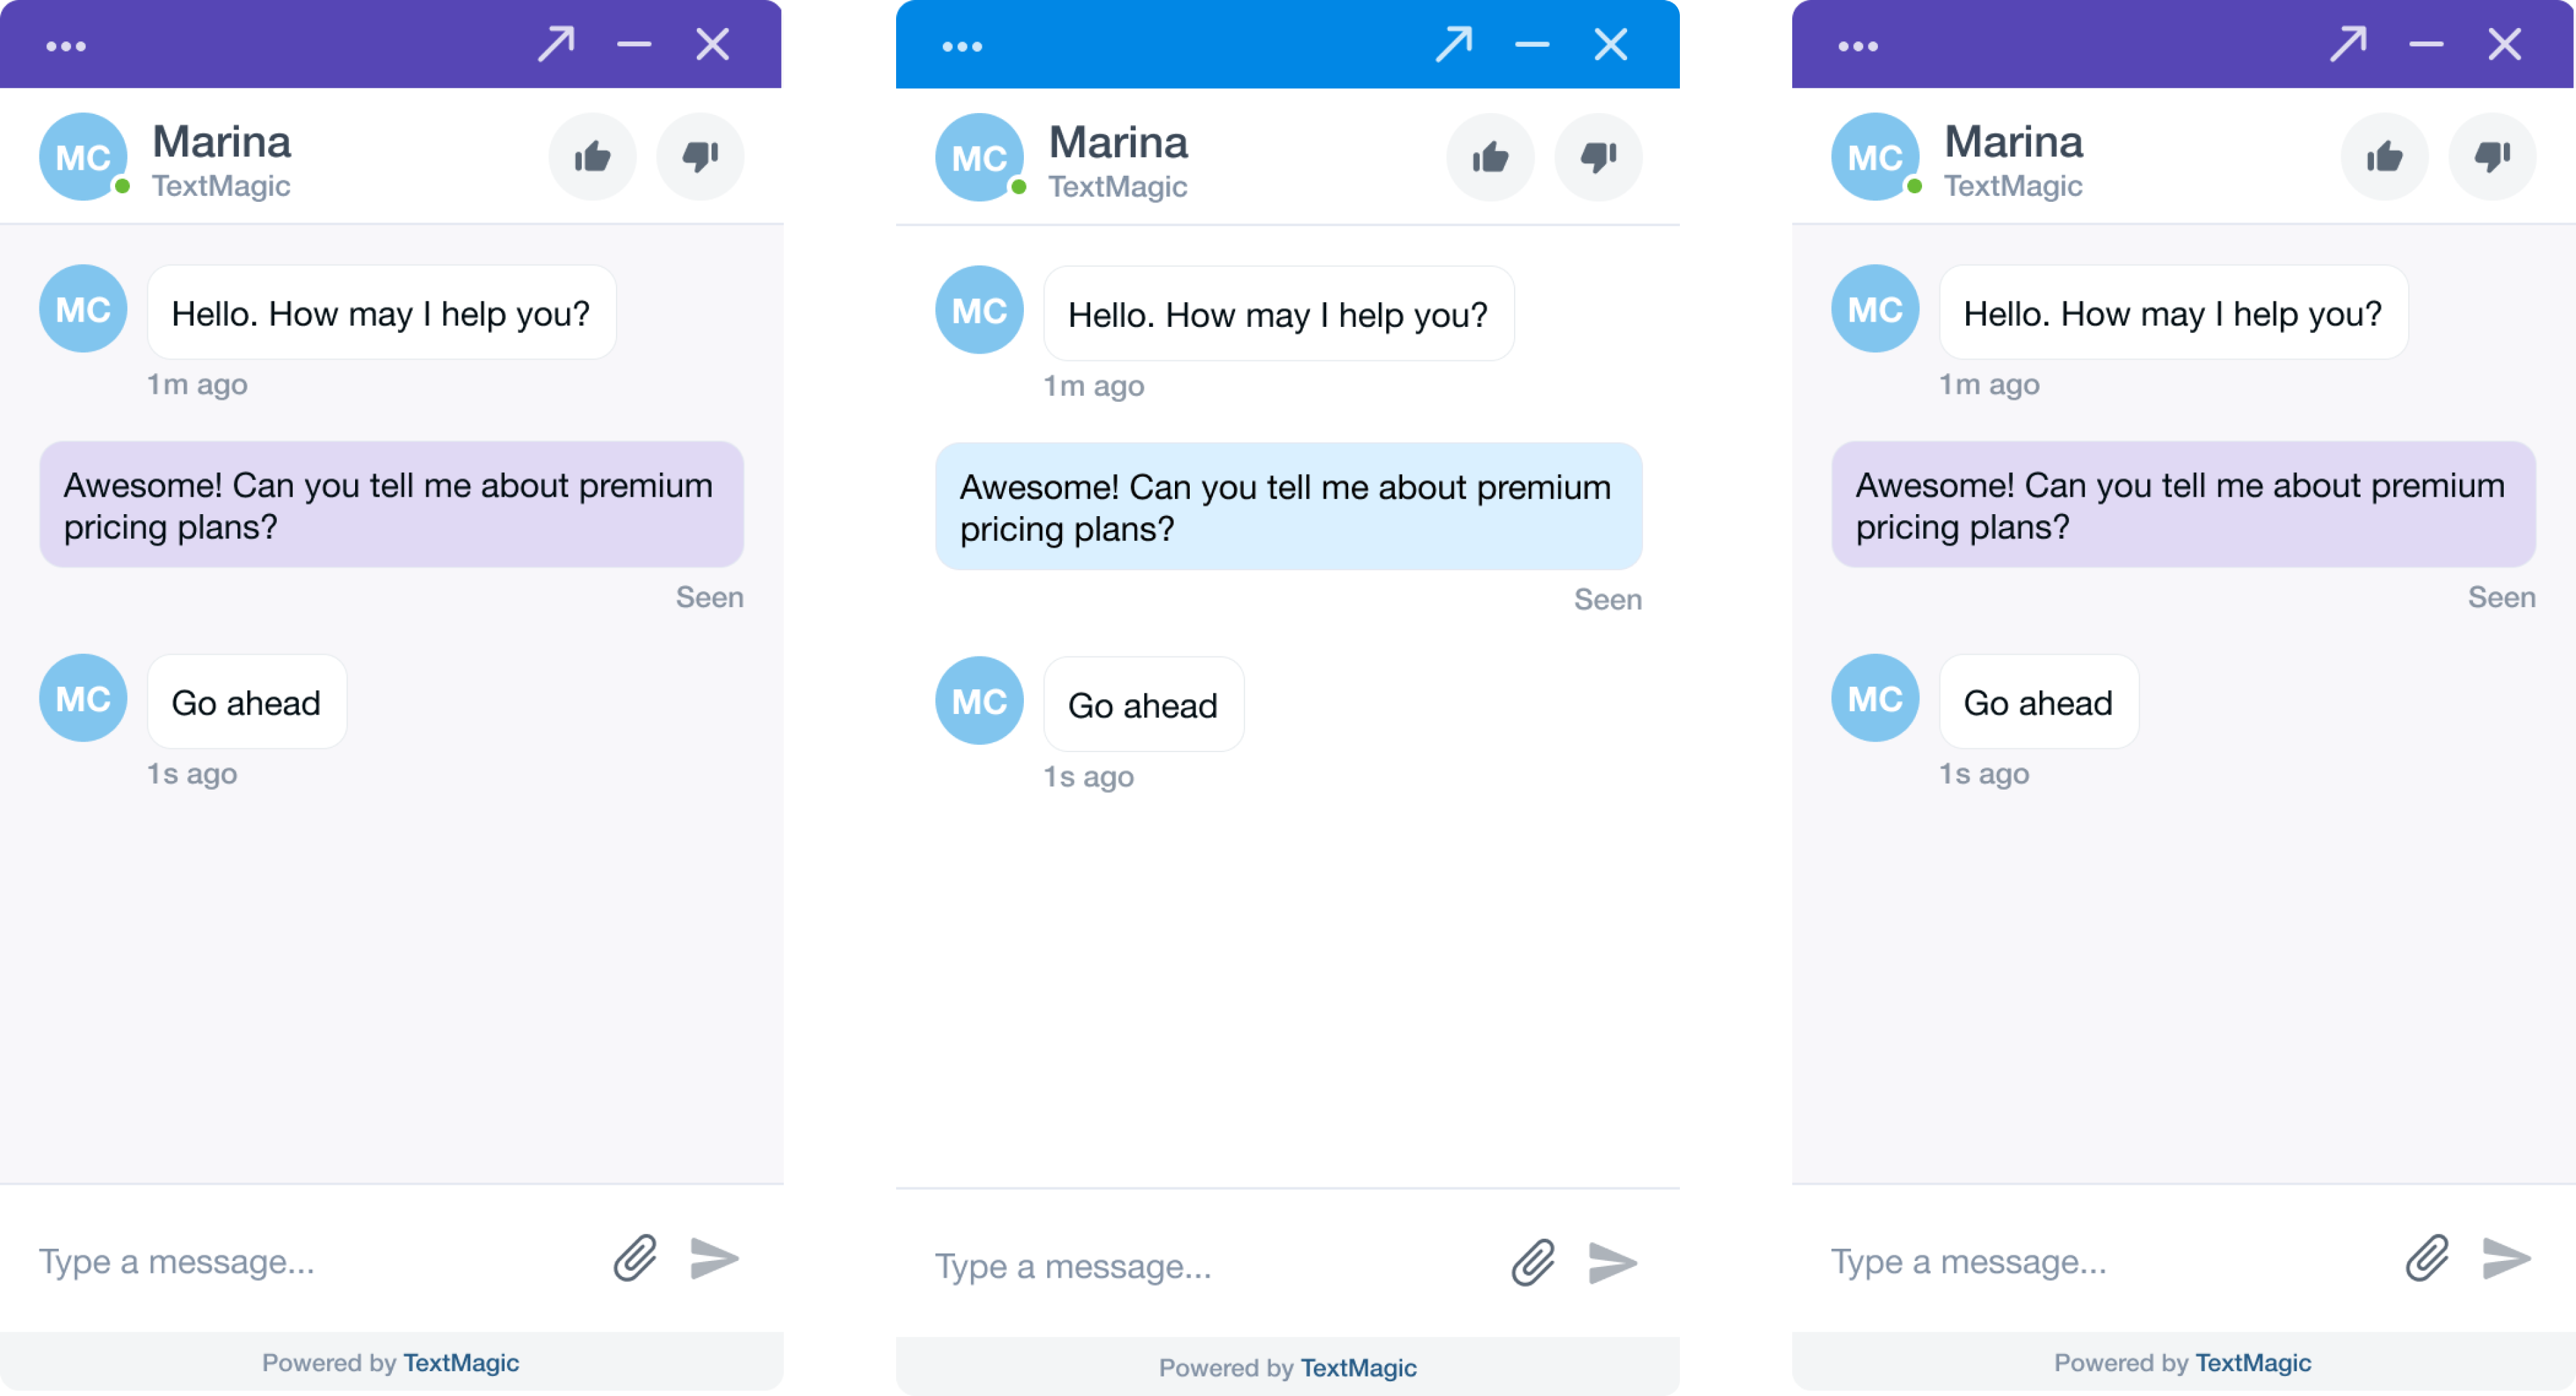Select the Go ahead message bubble in the purple chat

246,702
